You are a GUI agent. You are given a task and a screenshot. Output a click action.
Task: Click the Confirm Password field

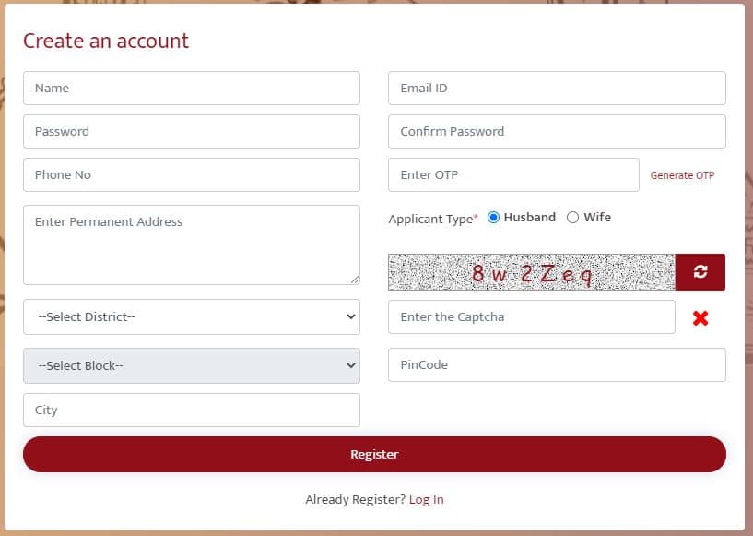point(557,132)
